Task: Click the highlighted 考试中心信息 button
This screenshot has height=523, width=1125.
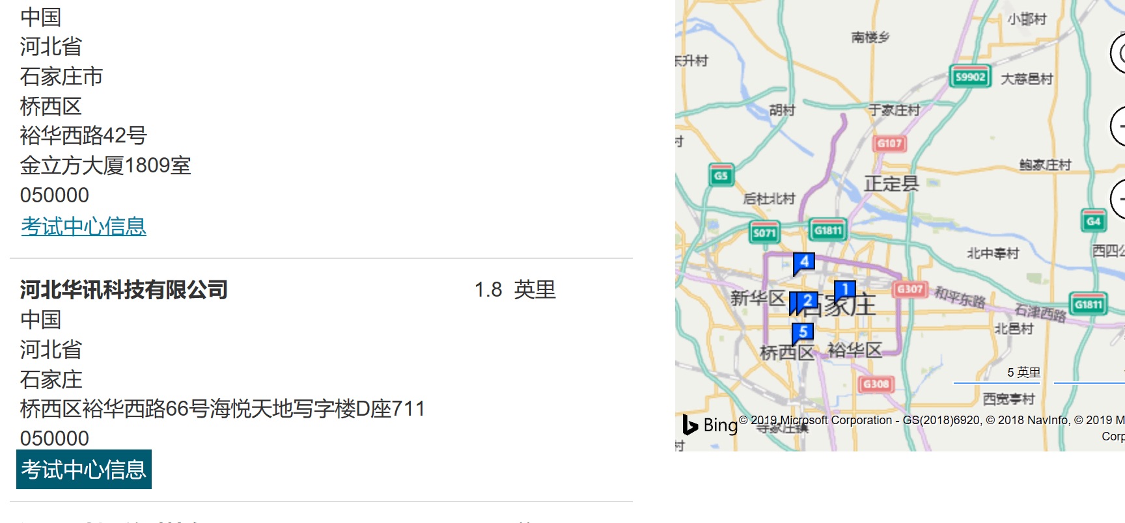Action: tap(84, 469)
